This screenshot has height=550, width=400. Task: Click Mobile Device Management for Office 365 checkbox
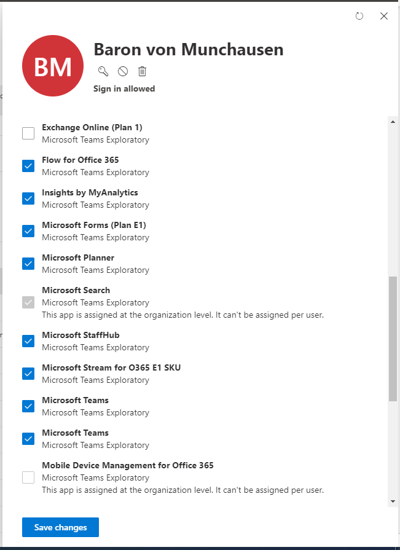coord(28,477)
